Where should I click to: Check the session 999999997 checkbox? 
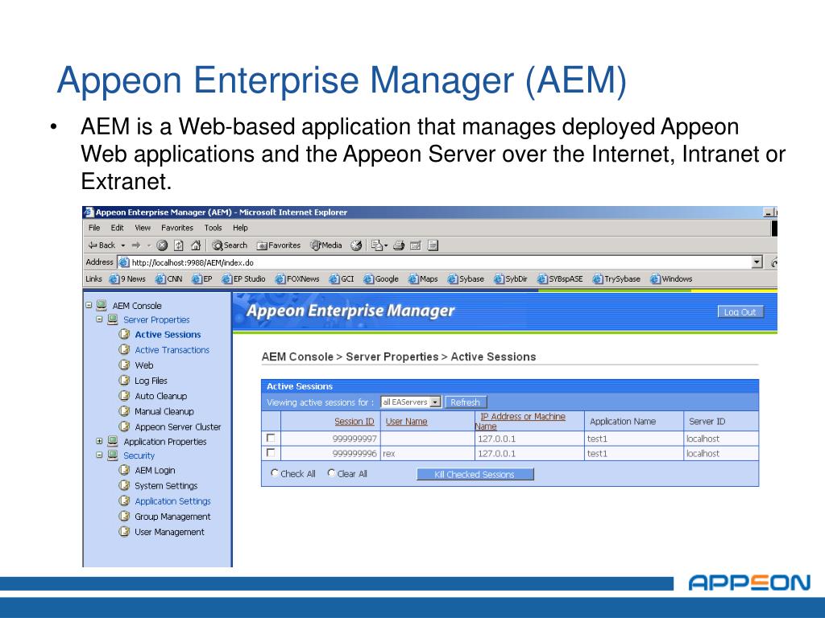tap(271, 438)
